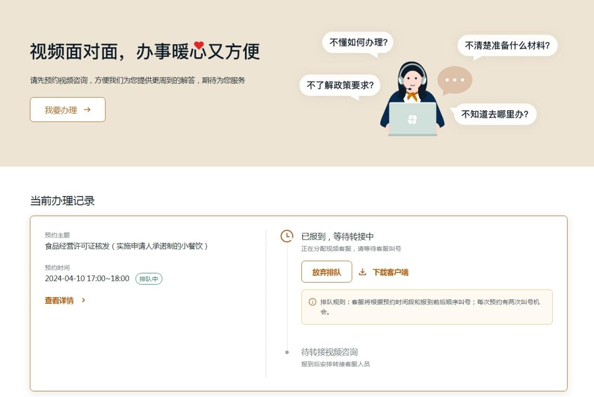Viewport: 594px width, 397px height.
Task: Click the 不清楚准备什么材料? speech bubble
Action: (507, 45)
